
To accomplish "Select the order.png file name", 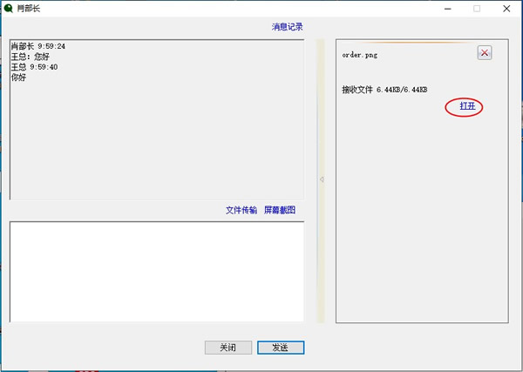I will [x=360, y=54].
